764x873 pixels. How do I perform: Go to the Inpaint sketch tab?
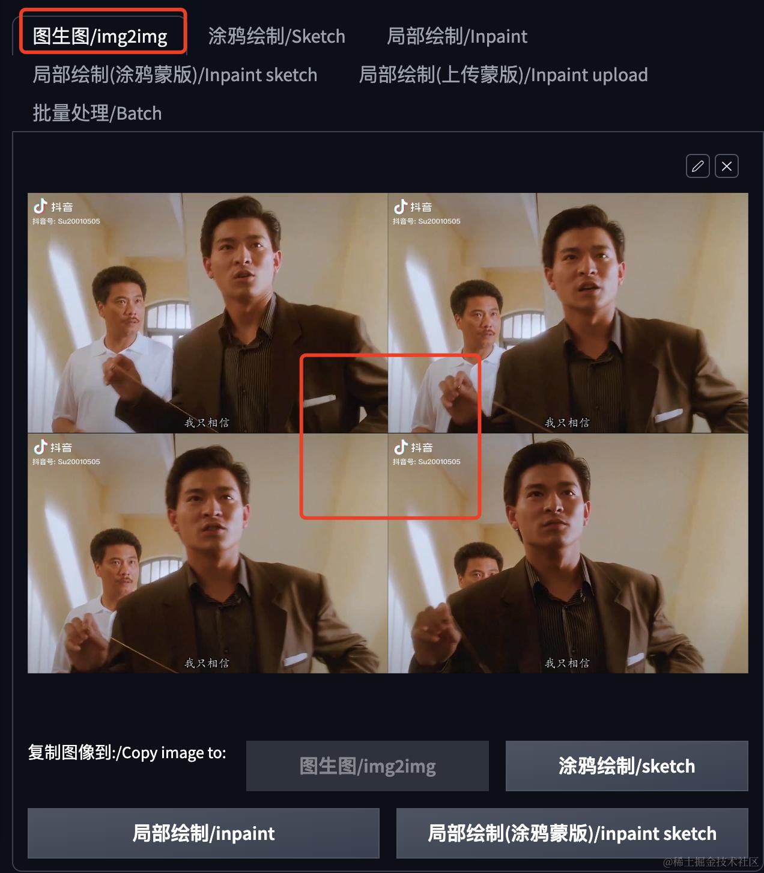click(x=175, y=75)
